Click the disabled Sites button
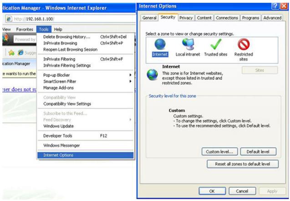This screenshot has height=201, width=290. (x=259, y=70)
